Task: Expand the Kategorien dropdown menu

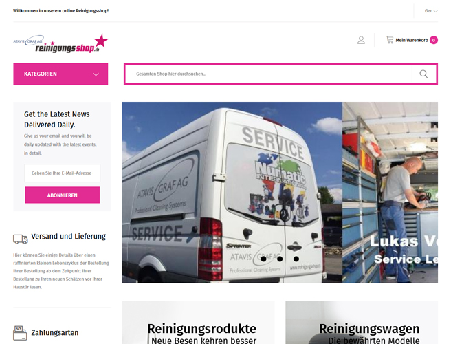Action: coord(60,74)
